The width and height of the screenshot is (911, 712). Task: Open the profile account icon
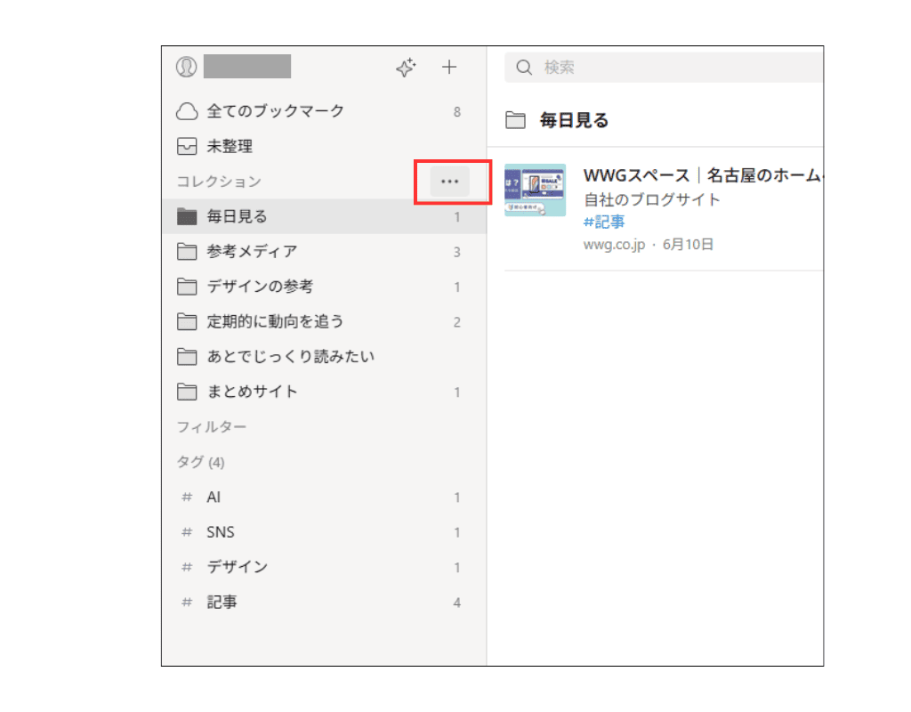[x=186, y=66]
